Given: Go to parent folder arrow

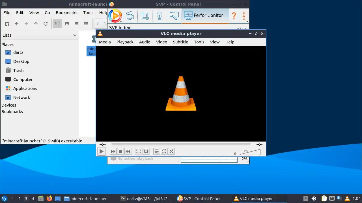Looking at the screenshot, I should (36, 24).
